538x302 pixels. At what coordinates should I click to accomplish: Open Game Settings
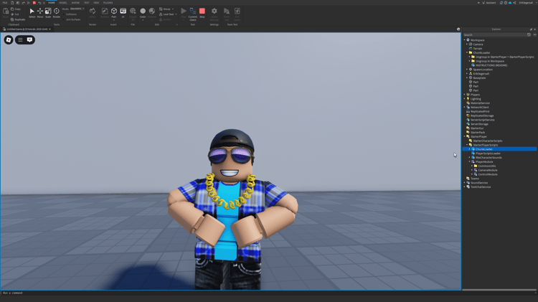pos(214,14)
